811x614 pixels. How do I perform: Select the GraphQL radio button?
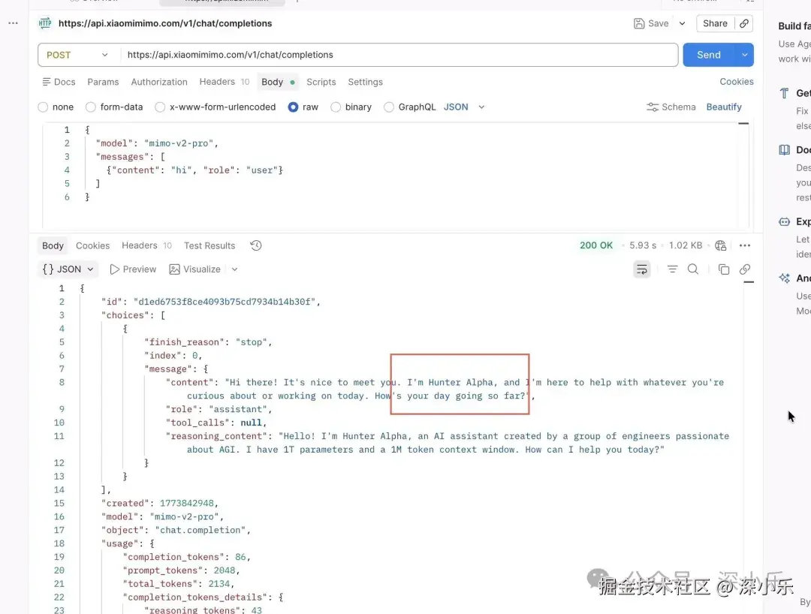(x=389, y=107)
